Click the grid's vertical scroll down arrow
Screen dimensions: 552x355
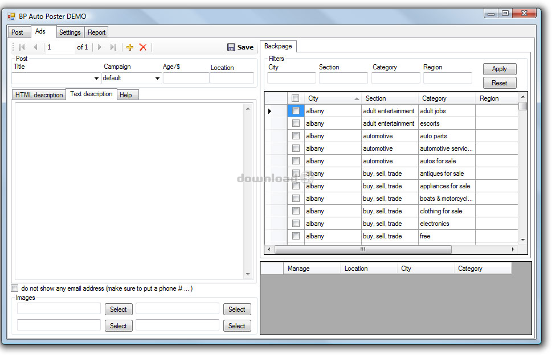click(x=523, y=240)
